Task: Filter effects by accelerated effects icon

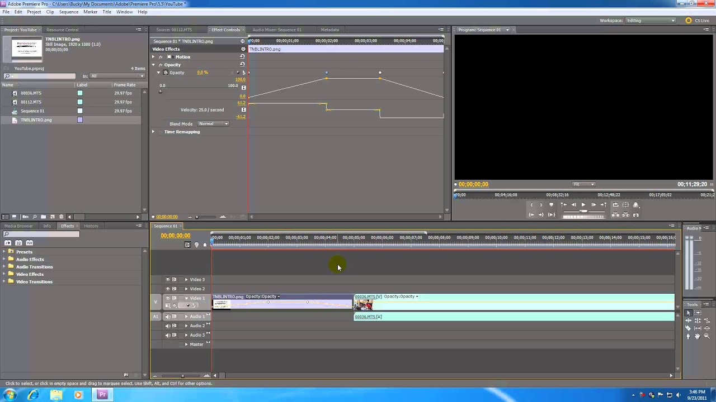Action: [x=8, y=243]
